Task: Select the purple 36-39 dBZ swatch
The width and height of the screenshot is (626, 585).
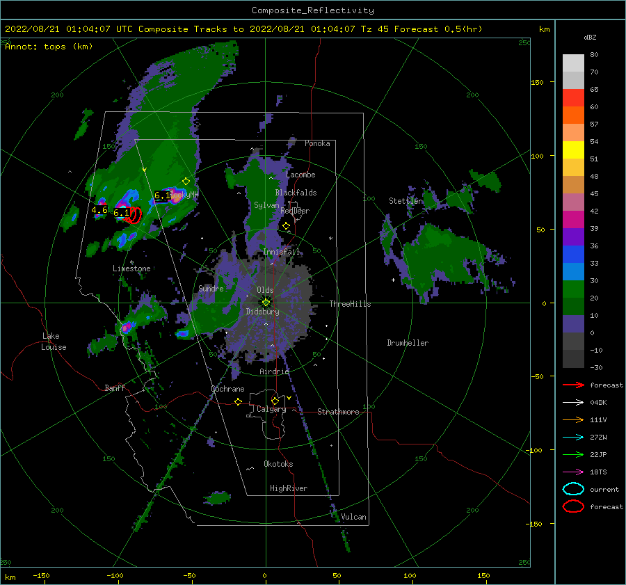Action: pos(573,237)
